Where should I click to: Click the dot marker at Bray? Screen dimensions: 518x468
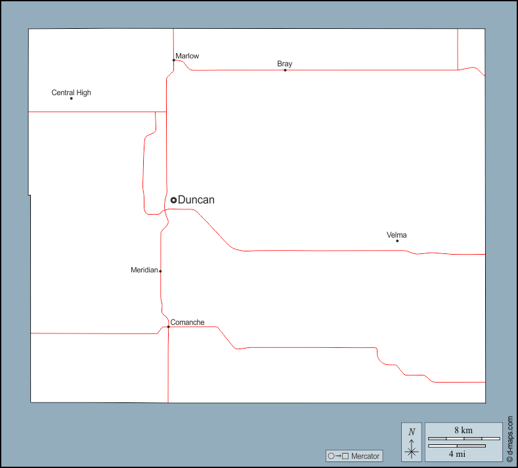coord(285,70)
